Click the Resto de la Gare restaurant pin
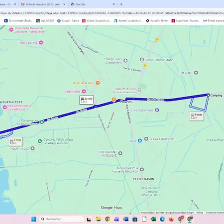Screen dimensions: 224x224 (98, 83)
